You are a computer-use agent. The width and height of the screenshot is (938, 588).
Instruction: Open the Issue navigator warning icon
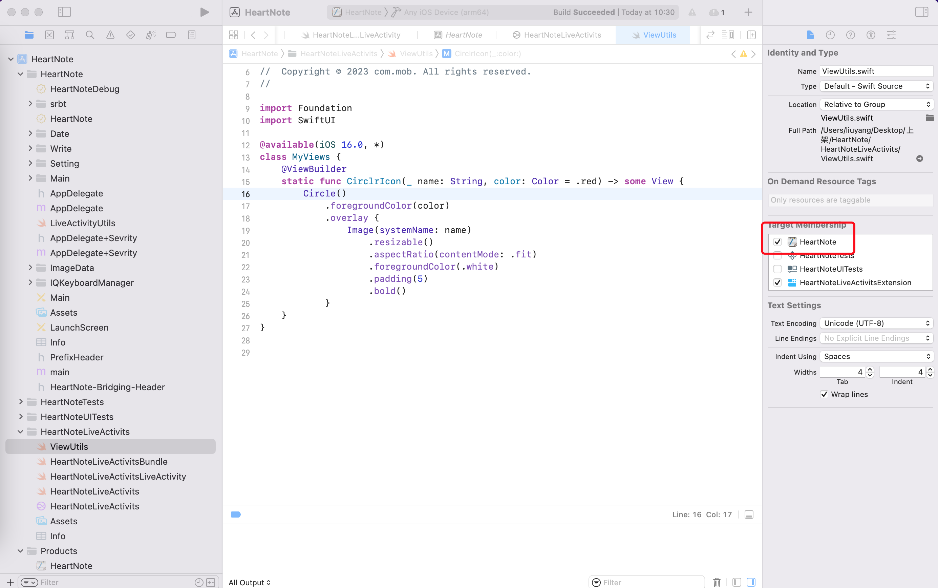[110, 35]
